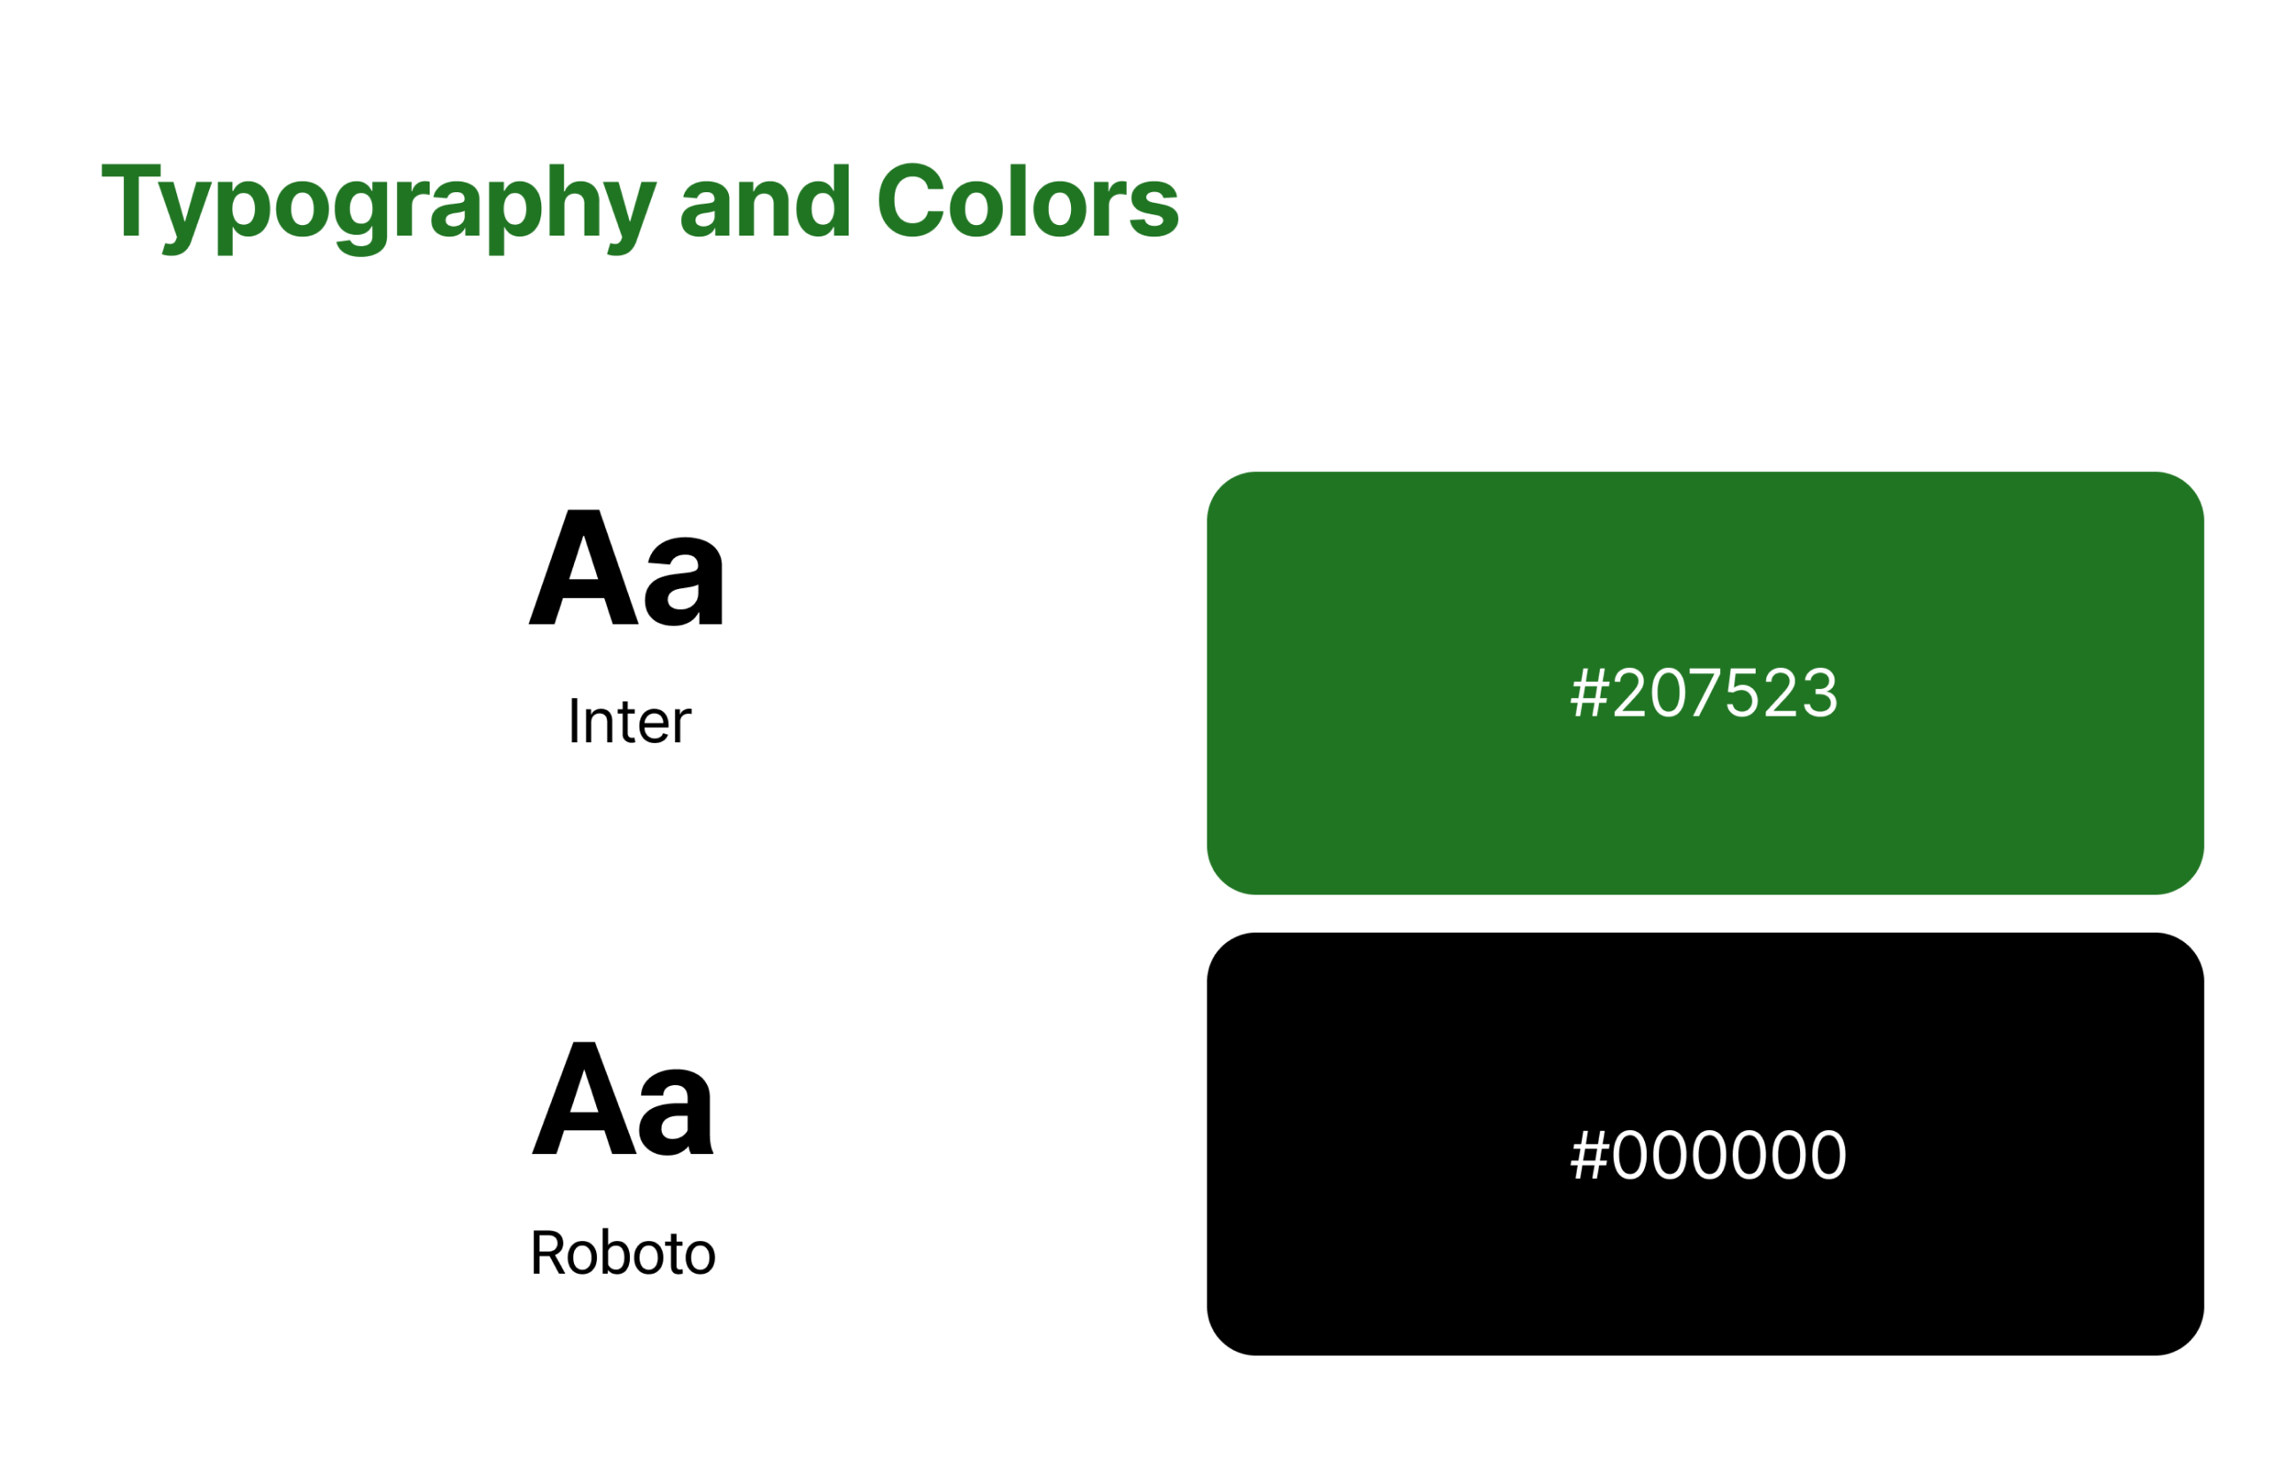
Task: Select the black #000000 color swatch
Action: (x=1705, y=1143)
